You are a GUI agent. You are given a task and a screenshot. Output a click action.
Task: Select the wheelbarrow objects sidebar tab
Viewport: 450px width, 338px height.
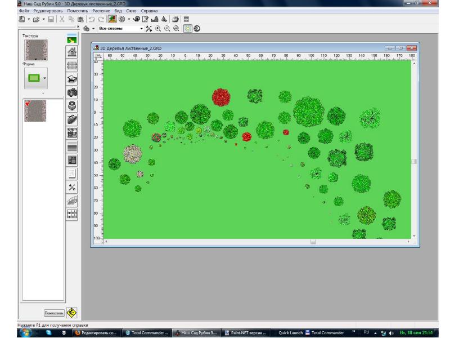click(72, 79)
